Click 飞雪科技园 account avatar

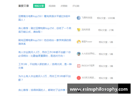pyautogui.click(x=79, y=18)
